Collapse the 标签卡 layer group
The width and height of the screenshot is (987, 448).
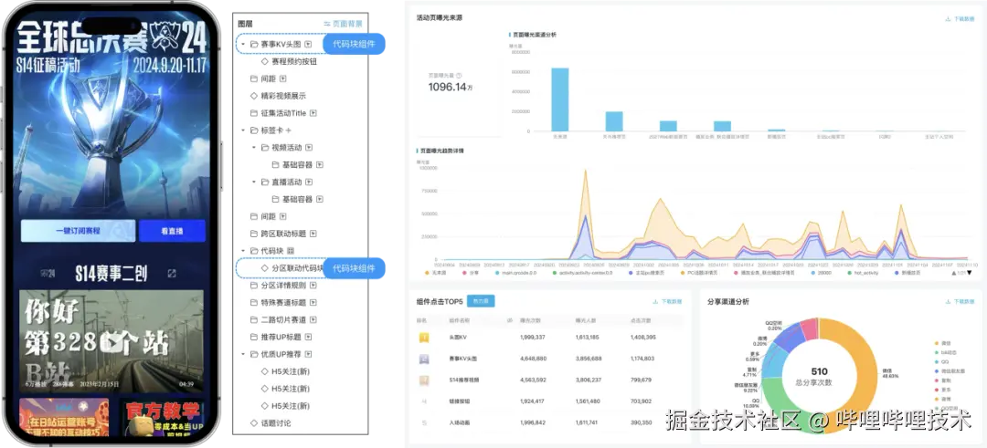coord(244,130)
